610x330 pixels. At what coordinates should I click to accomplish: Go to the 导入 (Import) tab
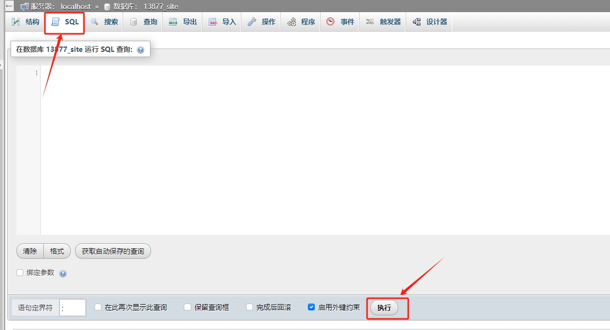click(222, 22)
